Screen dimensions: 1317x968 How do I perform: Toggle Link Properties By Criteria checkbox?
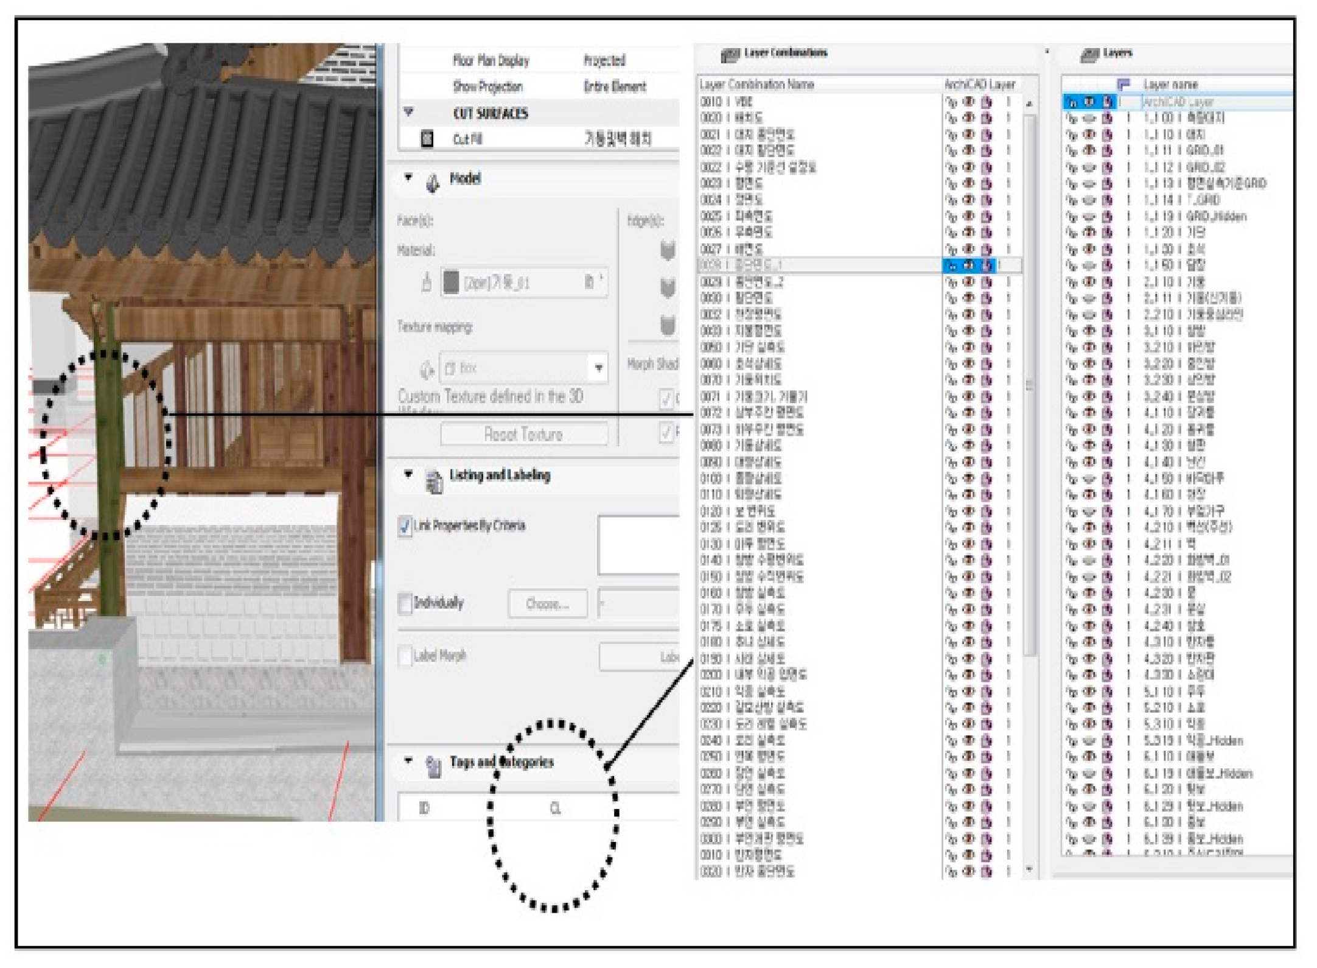tap(405, 525)
